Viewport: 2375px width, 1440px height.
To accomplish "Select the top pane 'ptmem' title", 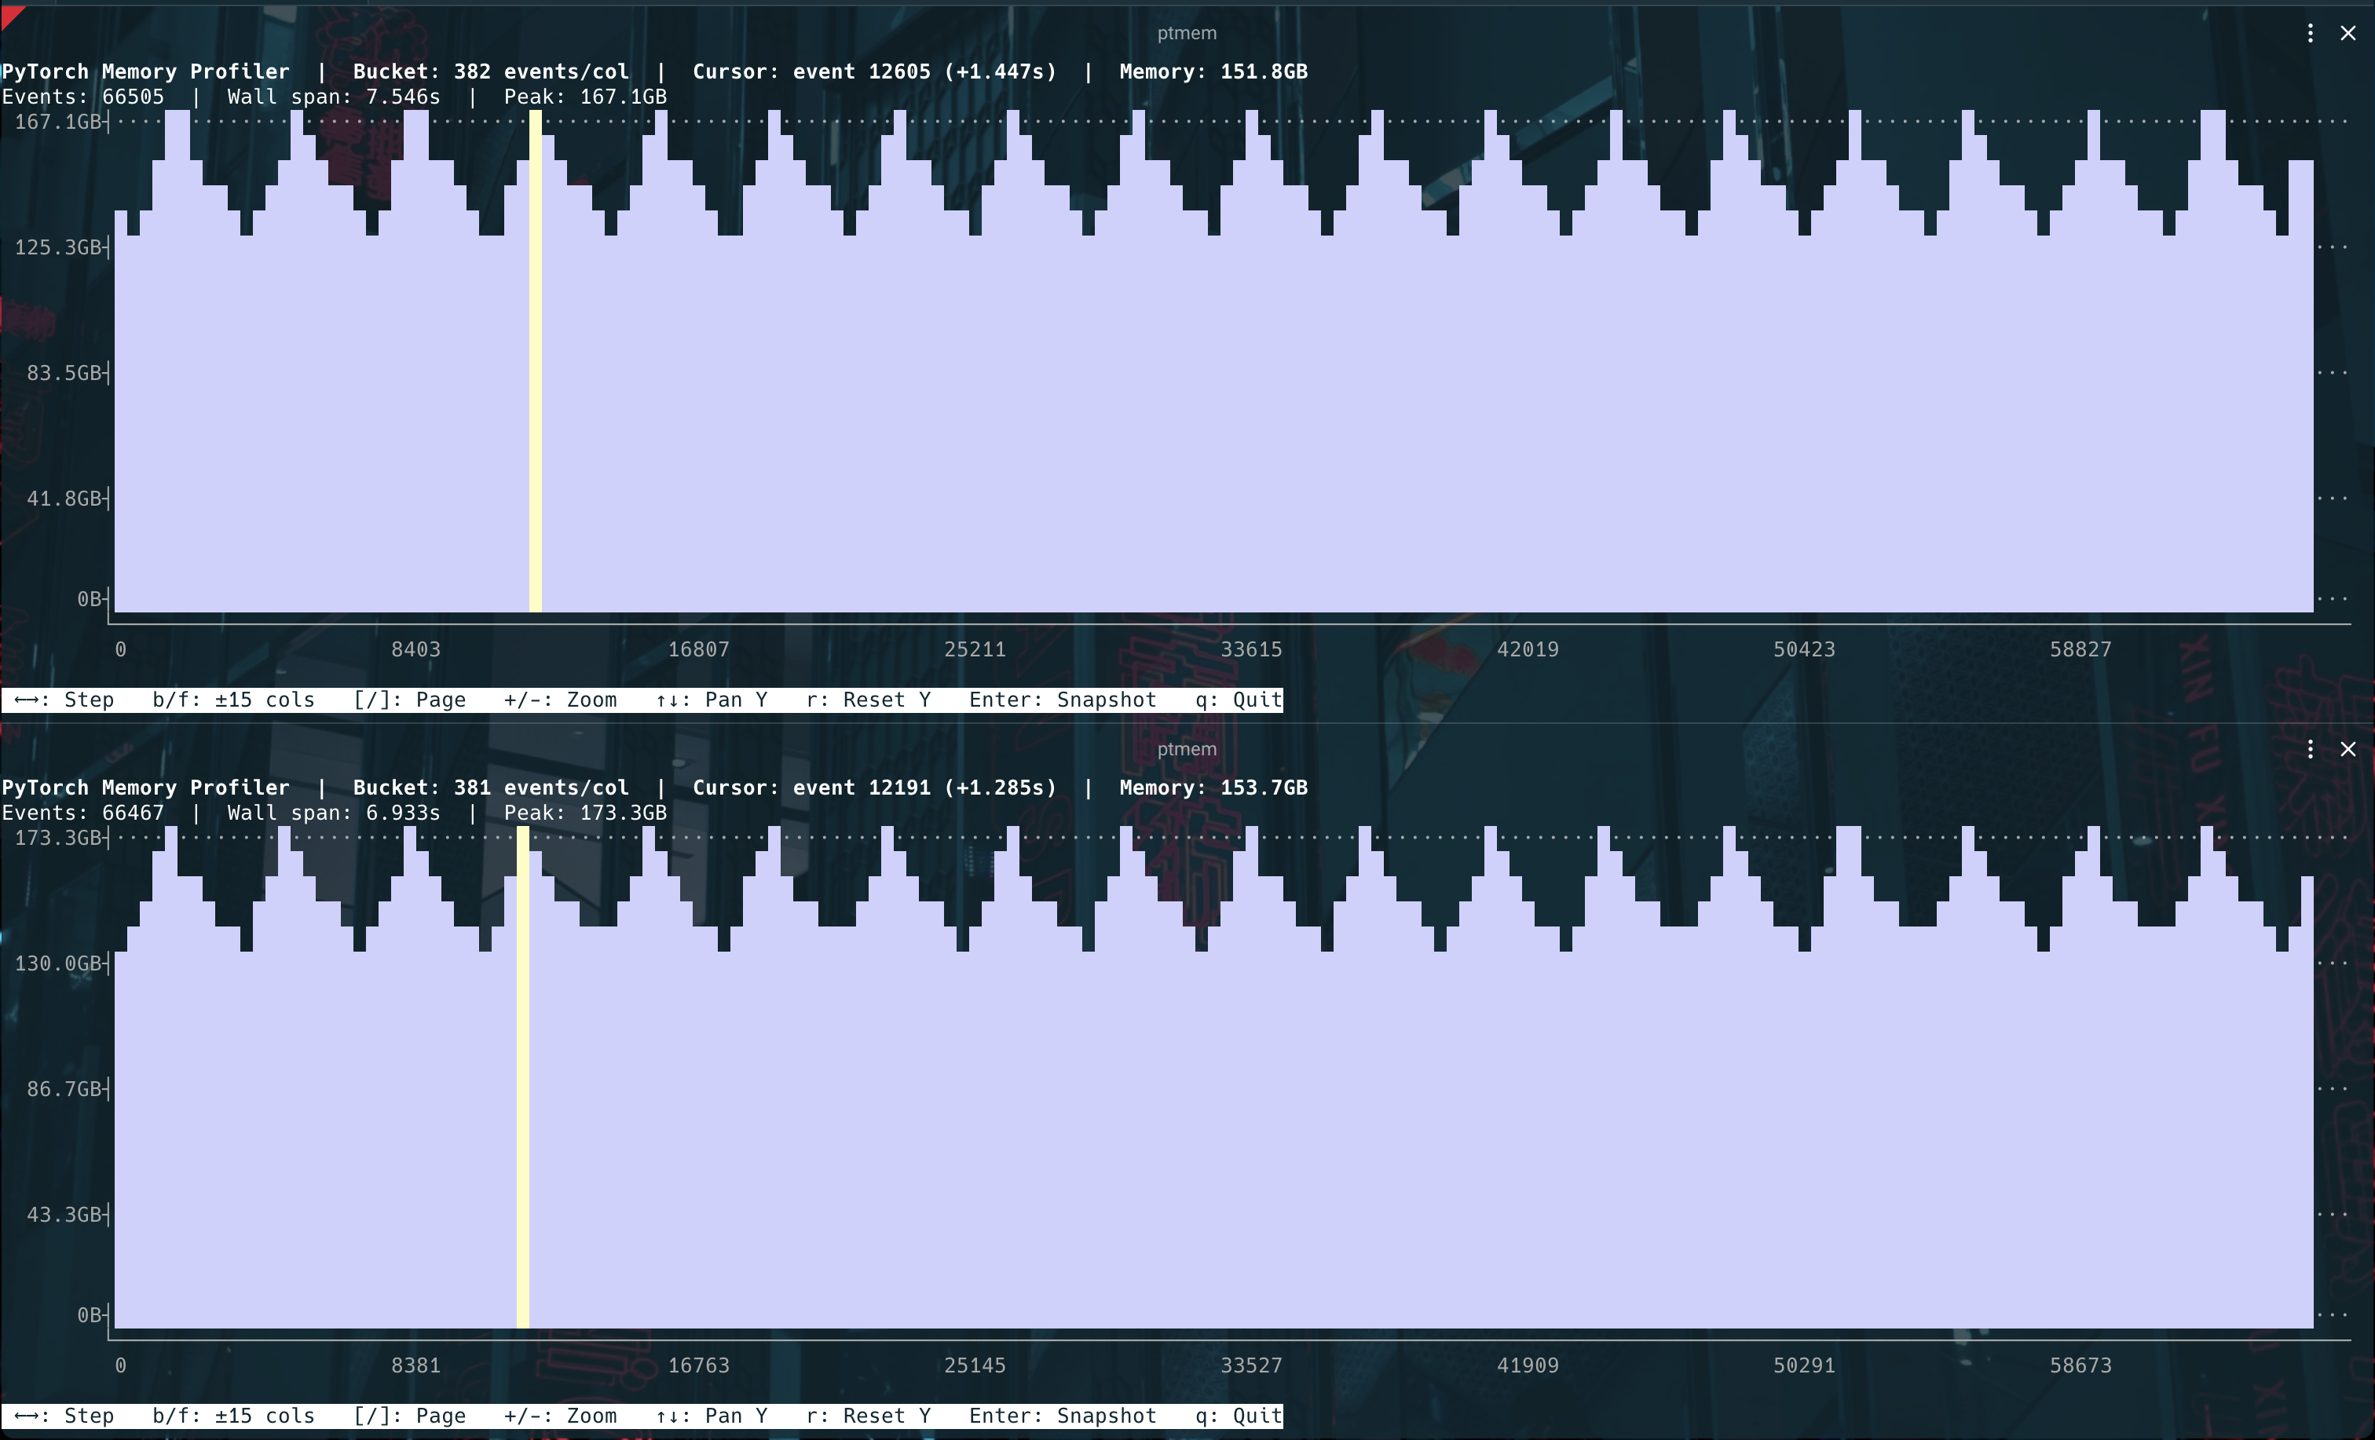I will click(1187, 33).
